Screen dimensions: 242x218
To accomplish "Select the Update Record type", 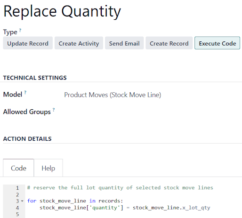I will point(28,43).
